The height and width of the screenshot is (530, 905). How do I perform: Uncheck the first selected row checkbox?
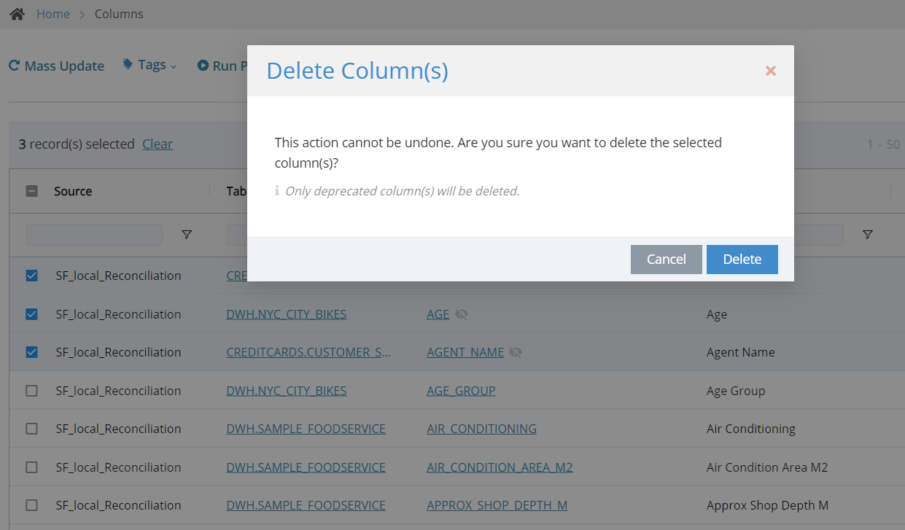coord(31,276)
